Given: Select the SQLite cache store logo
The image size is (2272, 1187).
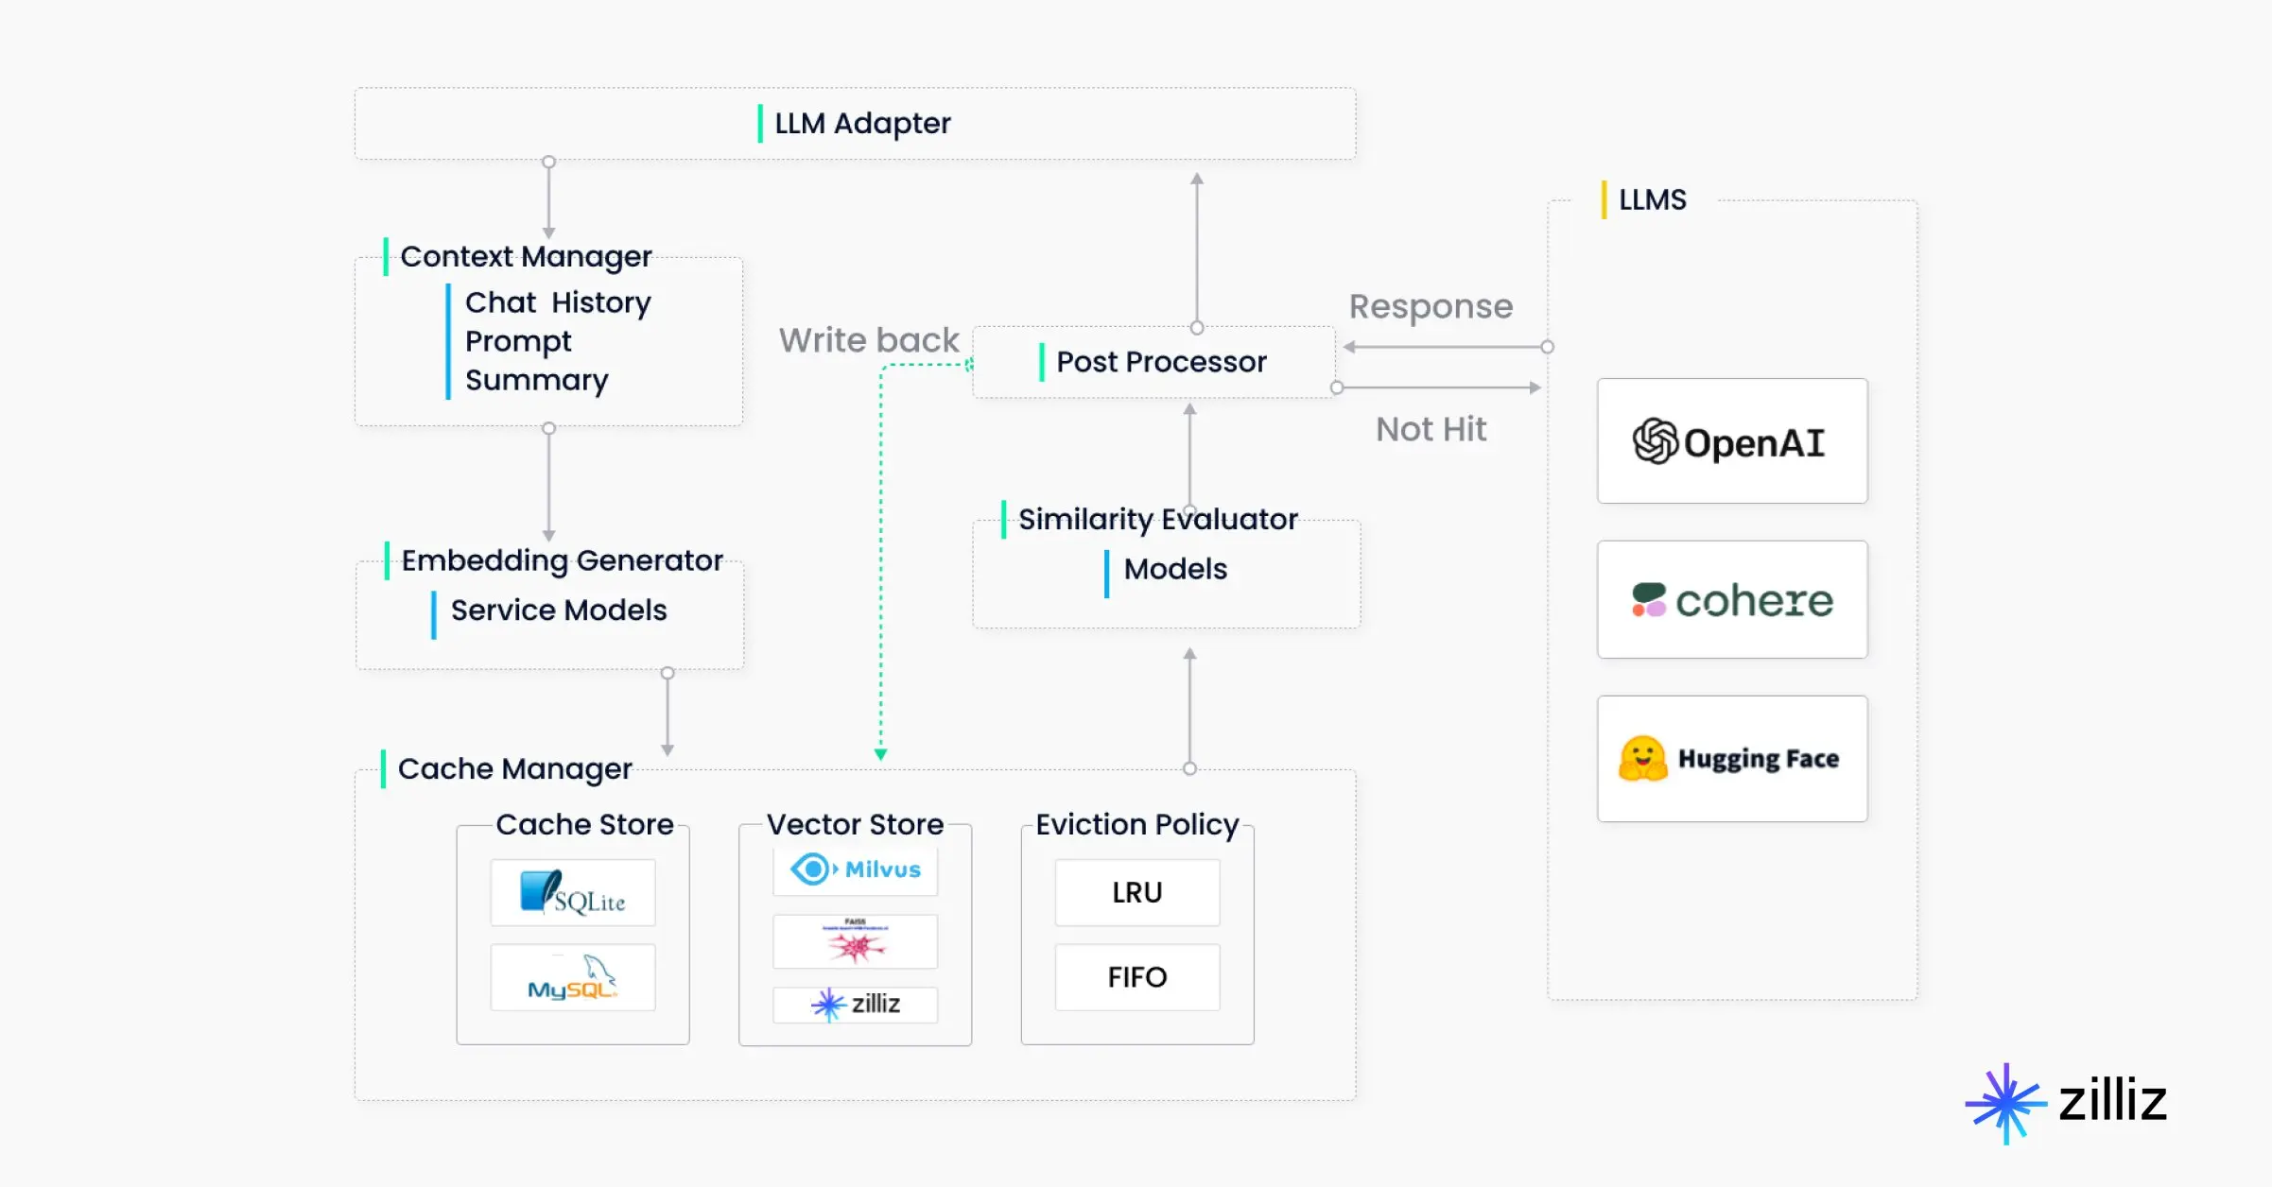Looking at the screenshot, I should point(572,893).
